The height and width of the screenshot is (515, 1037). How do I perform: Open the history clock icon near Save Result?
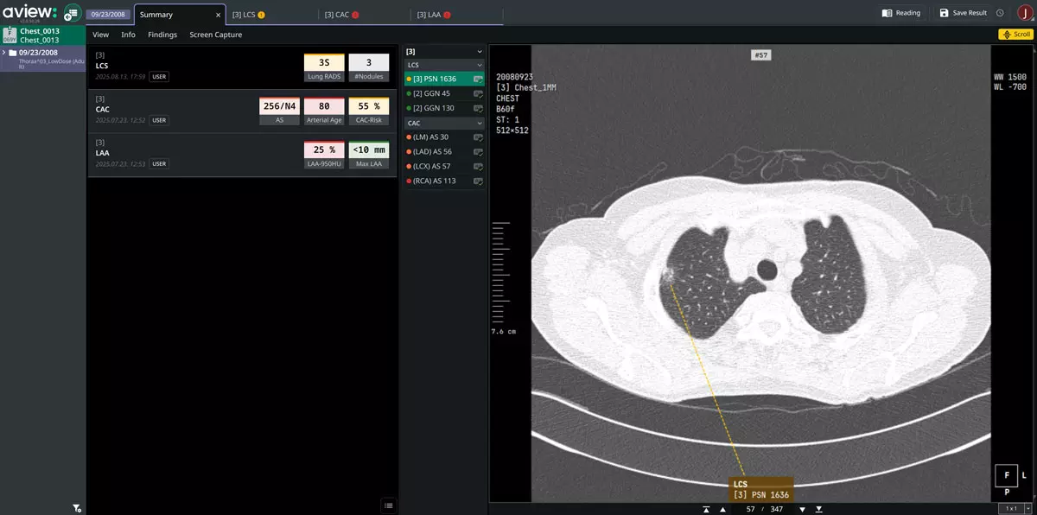1000,13
